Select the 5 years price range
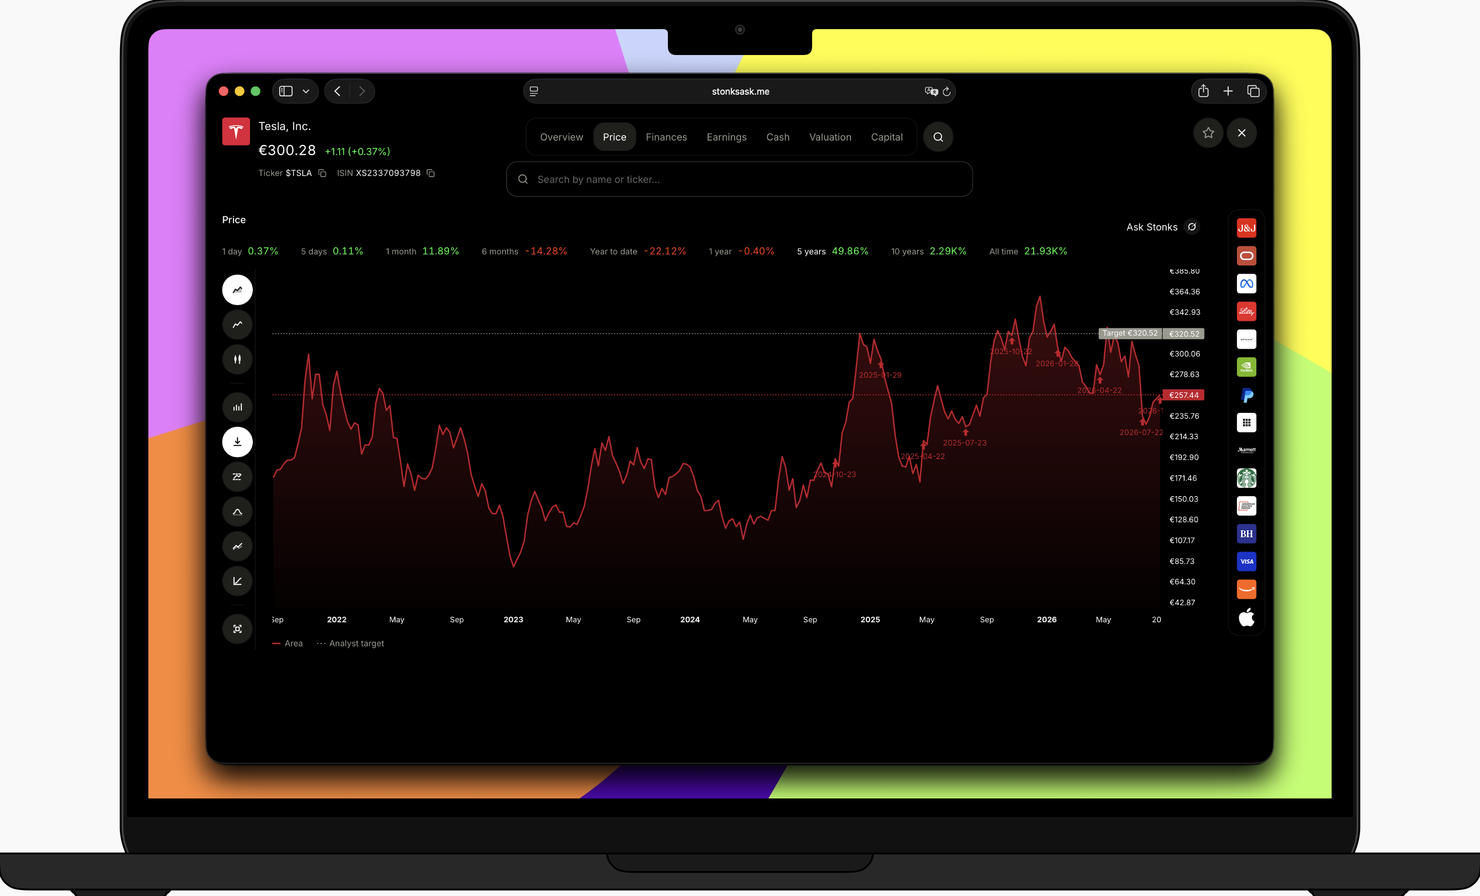The height and width of the screenshot is (896, 1480). 832,251
